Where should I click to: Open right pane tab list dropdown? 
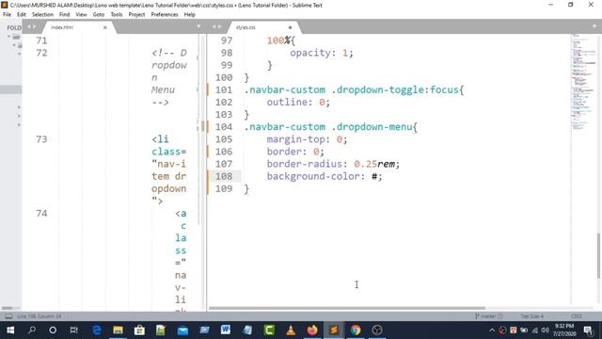[x=594, y=26]
